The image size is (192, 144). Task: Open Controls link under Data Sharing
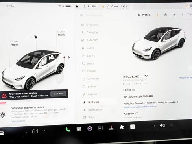pos(18,121)
